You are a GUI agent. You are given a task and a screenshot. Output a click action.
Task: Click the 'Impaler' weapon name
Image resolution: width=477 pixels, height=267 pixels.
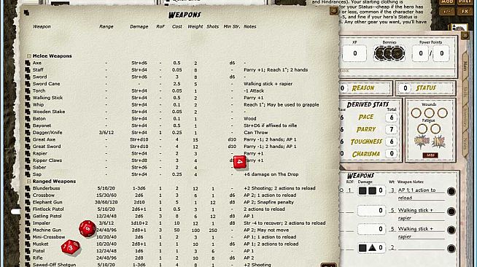tap(42, 223)
